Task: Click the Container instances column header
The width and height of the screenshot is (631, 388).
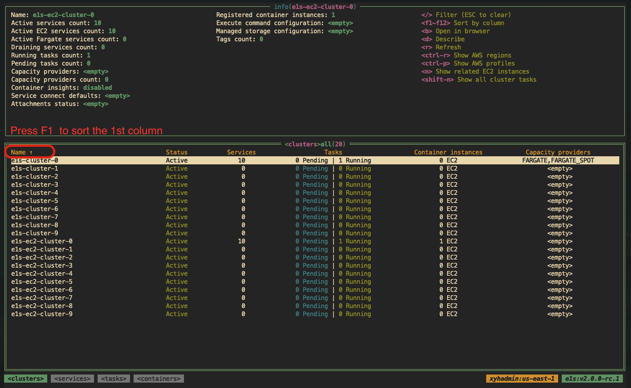Action: 448,152
